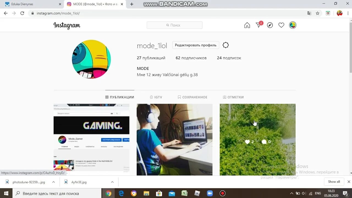Close the Eduka Dienynas tab

pos(60,4)
